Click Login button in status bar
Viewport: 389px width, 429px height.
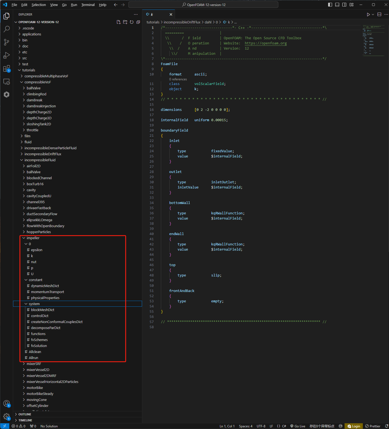(354, 426)
